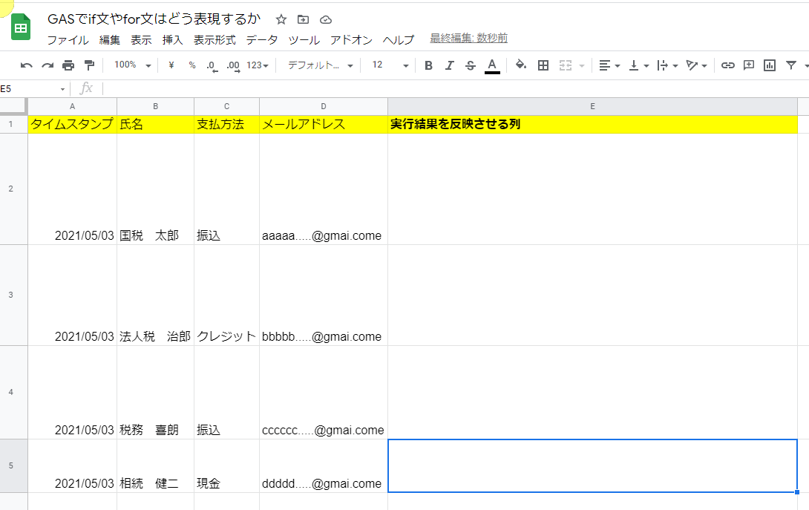The image size is (809, 510).
Task: Toggle bold formatting
Action: (428, 65)
